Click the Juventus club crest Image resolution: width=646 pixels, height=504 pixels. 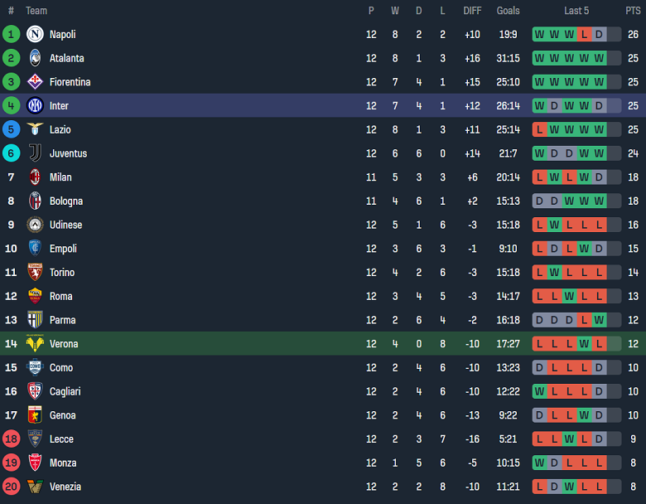coord(35,153)
